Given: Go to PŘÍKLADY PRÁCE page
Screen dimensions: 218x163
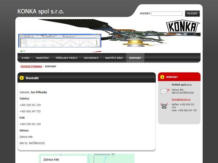Looking at the screenshot, I should click(x=66, y=58).
